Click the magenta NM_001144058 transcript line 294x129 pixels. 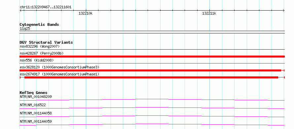(152, 116)
